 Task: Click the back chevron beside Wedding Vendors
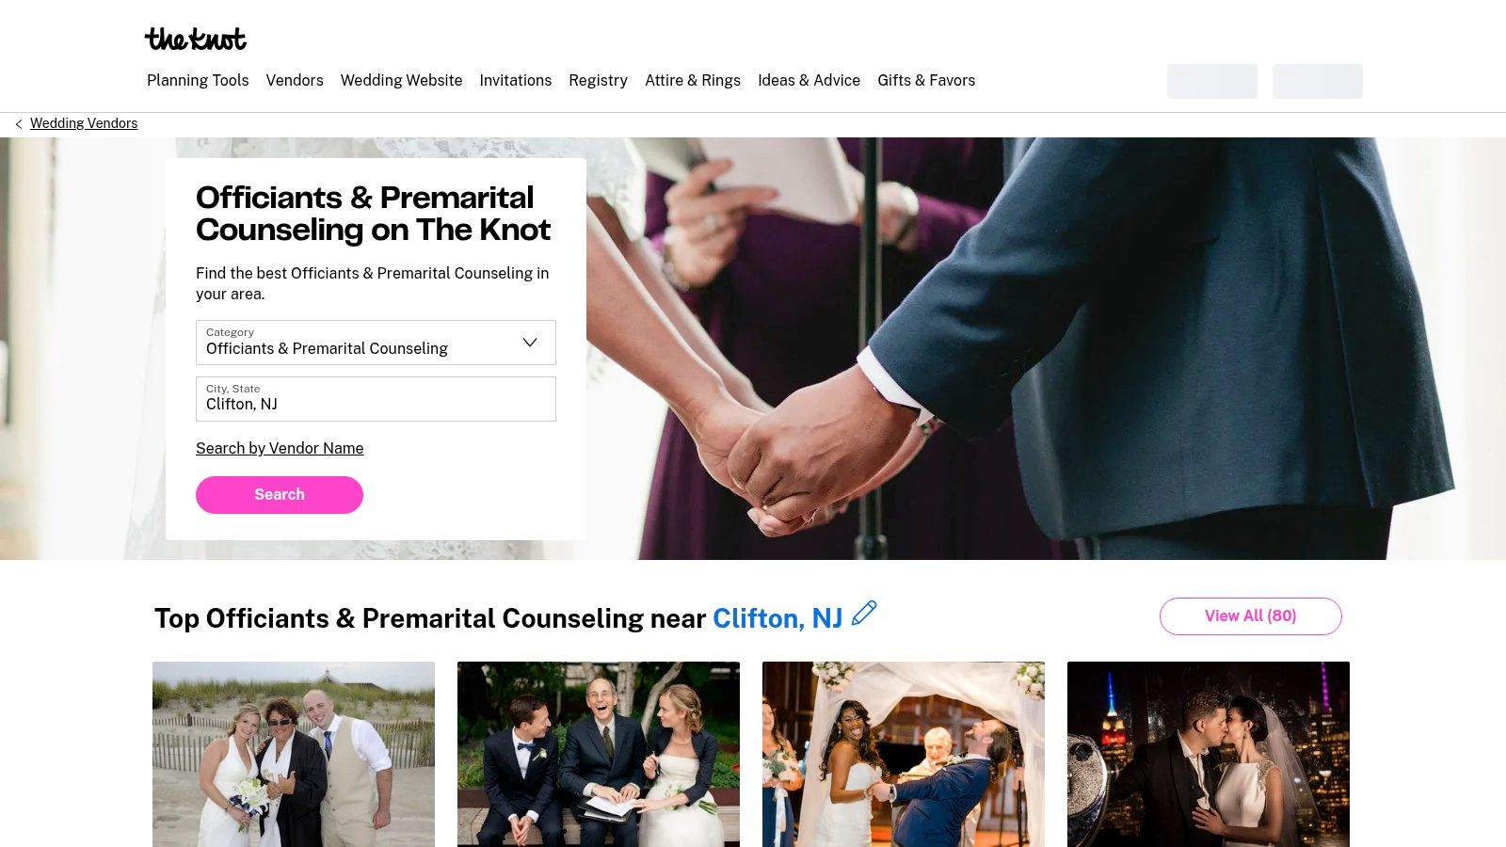click(x=19, y=124)
